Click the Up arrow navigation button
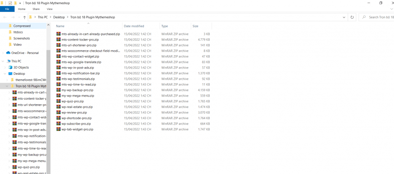 coord(24,17)
